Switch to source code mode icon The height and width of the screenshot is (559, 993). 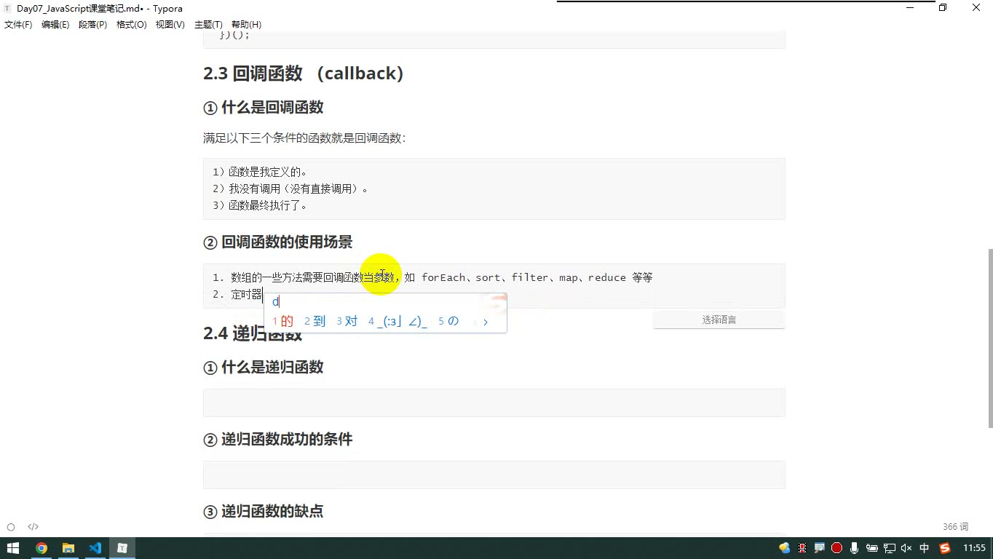(x=33, y=527)
